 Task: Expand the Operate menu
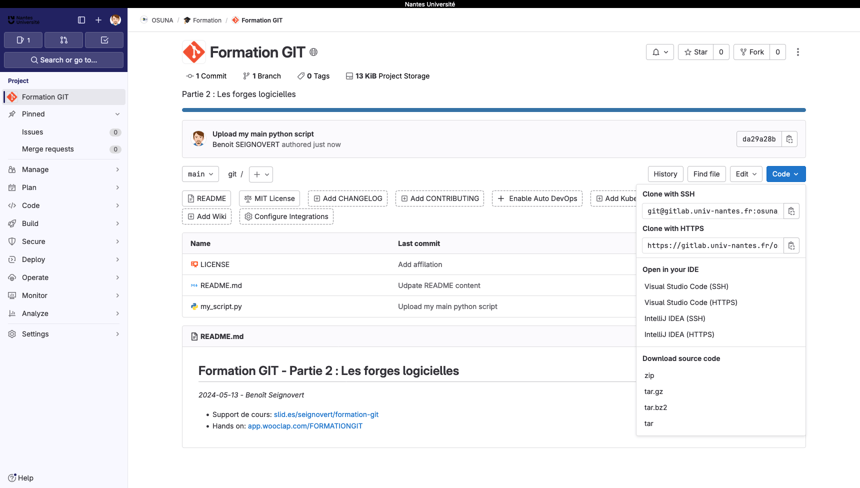[x=64, y=277]
